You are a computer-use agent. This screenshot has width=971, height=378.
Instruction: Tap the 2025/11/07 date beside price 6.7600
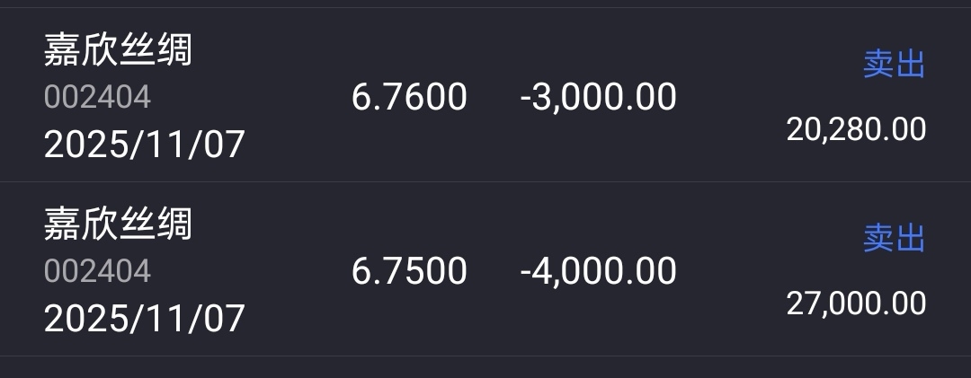pyautogui.click(x=145, y=144)
